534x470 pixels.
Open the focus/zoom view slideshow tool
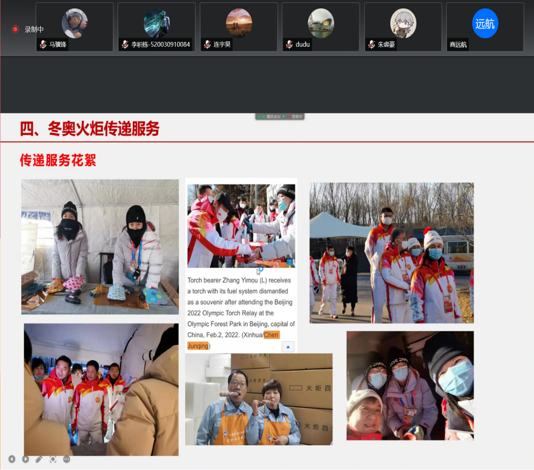(x=53, y=459)
